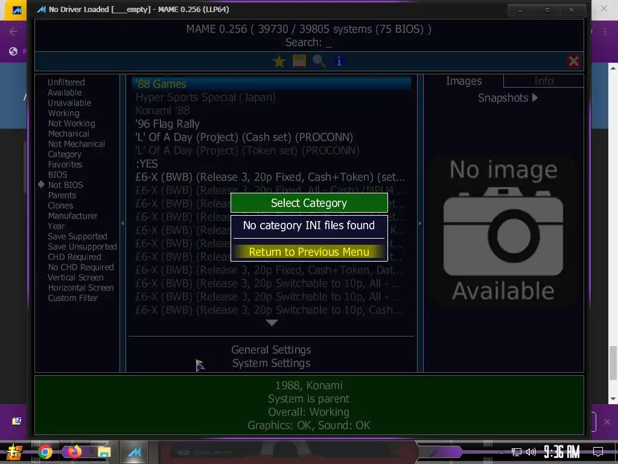
Task: Click the Search field
Action: coord(308,42)
